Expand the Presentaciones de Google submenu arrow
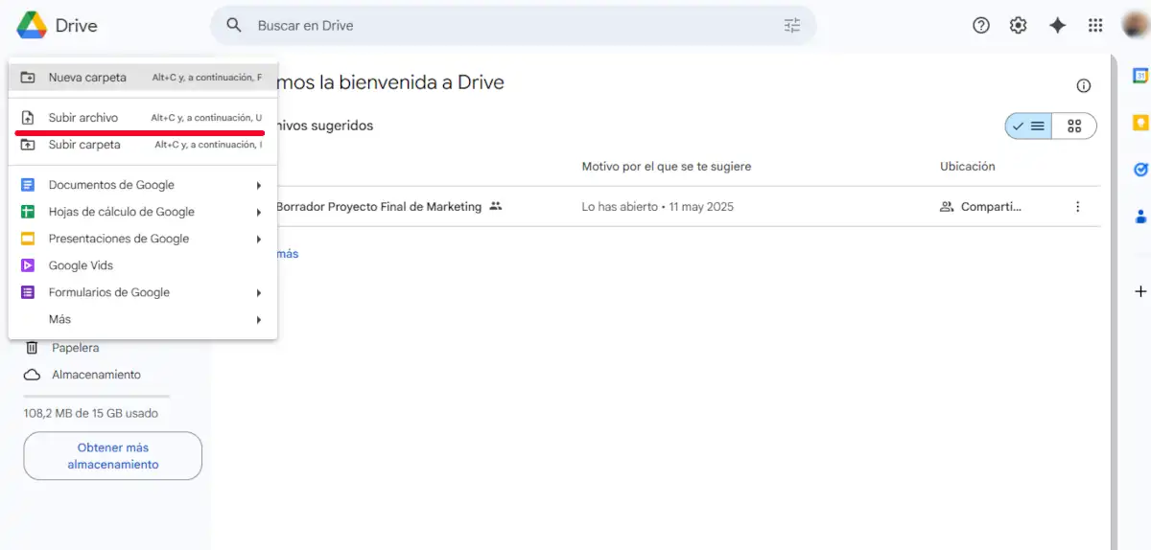This screenshot has height=550, width=1151. pos(259,239)
